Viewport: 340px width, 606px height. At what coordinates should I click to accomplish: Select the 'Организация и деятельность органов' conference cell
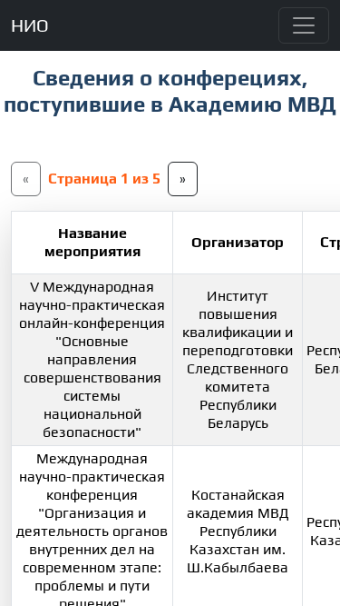click(x=92, y=526)
